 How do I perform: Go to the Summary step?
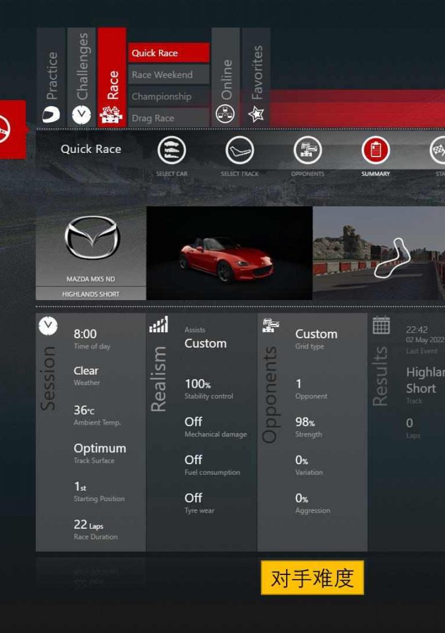[376, 150]
